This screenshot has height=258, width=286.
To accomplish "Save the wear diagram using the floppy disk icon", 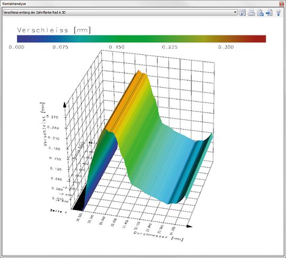I will (x=242, y=13).
